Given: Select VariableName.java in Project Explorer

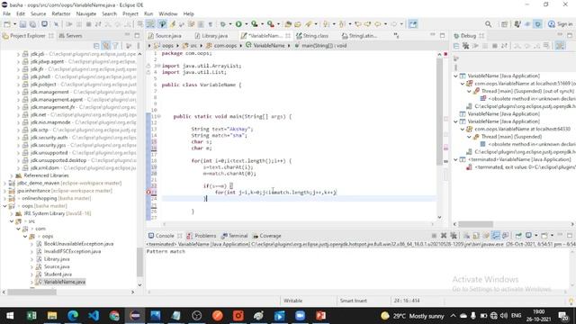Looking at the screenshot, I should pos(64,282).
